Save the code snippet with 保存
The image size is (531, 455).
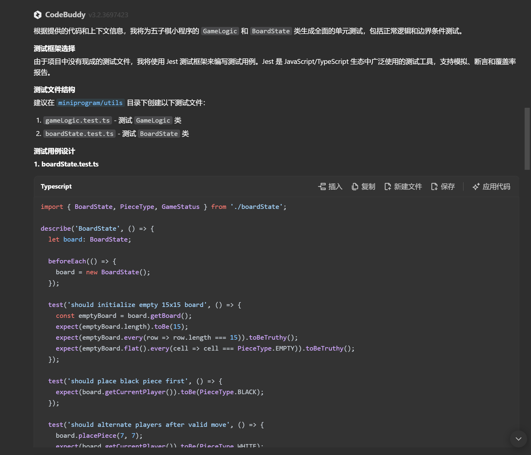click(443, 186)
